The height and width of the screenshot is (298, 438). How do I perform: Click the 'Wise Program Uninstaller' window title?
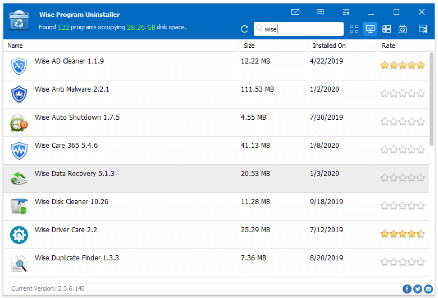point(79,15)
